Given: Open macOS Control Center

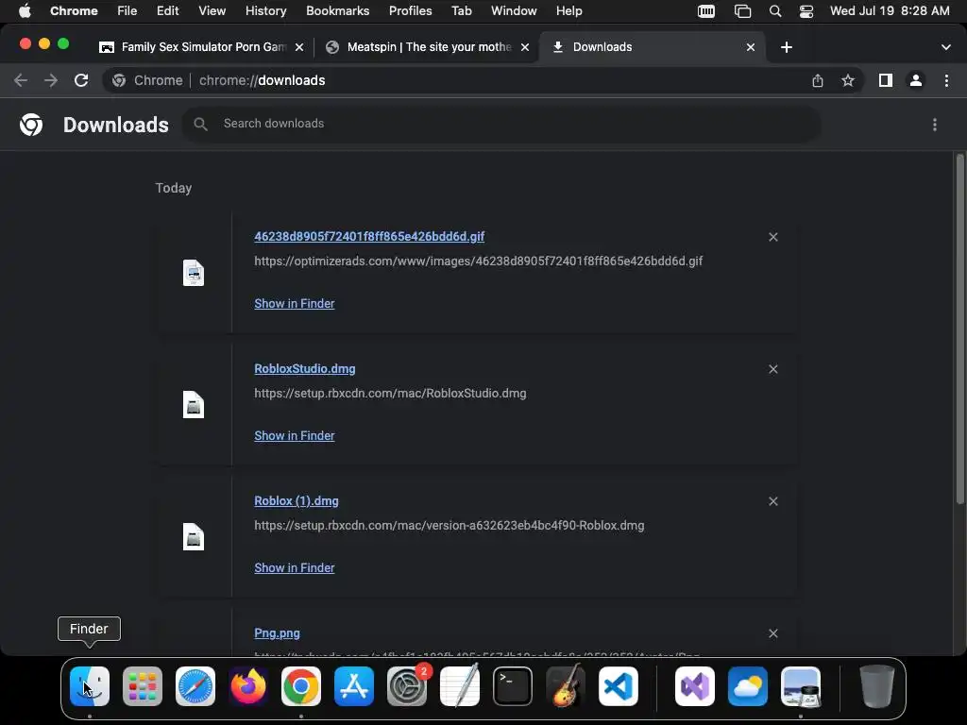Looking at the screenshot, I should (806, 11).
